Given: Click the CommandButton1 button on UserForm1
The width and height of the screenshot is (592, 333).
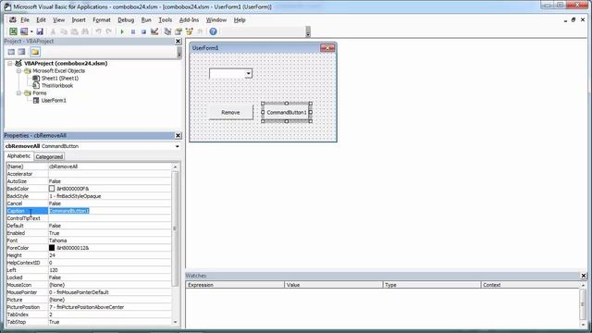Looking at the screenshot, I should point(287,113).
